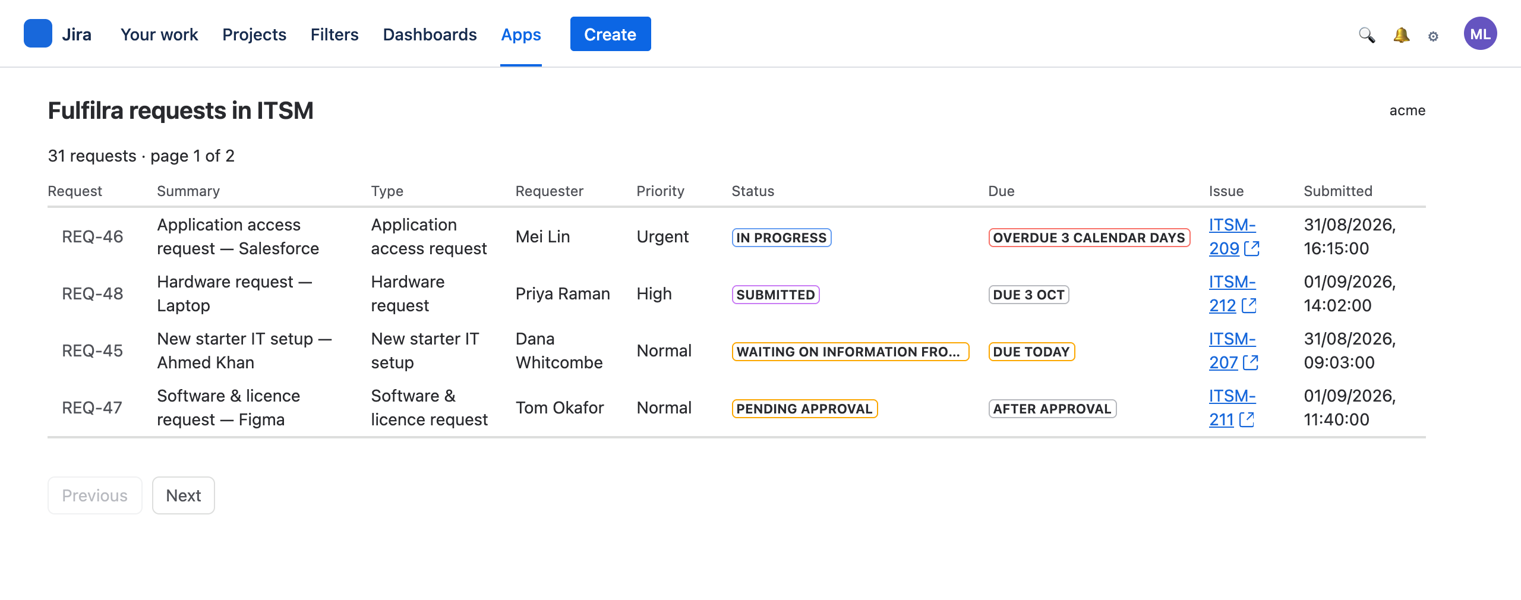Image resolution: width=1521 pixels, height=600 pixels.
Task: Click the Jira wordmark text
Action: (77, 34)
